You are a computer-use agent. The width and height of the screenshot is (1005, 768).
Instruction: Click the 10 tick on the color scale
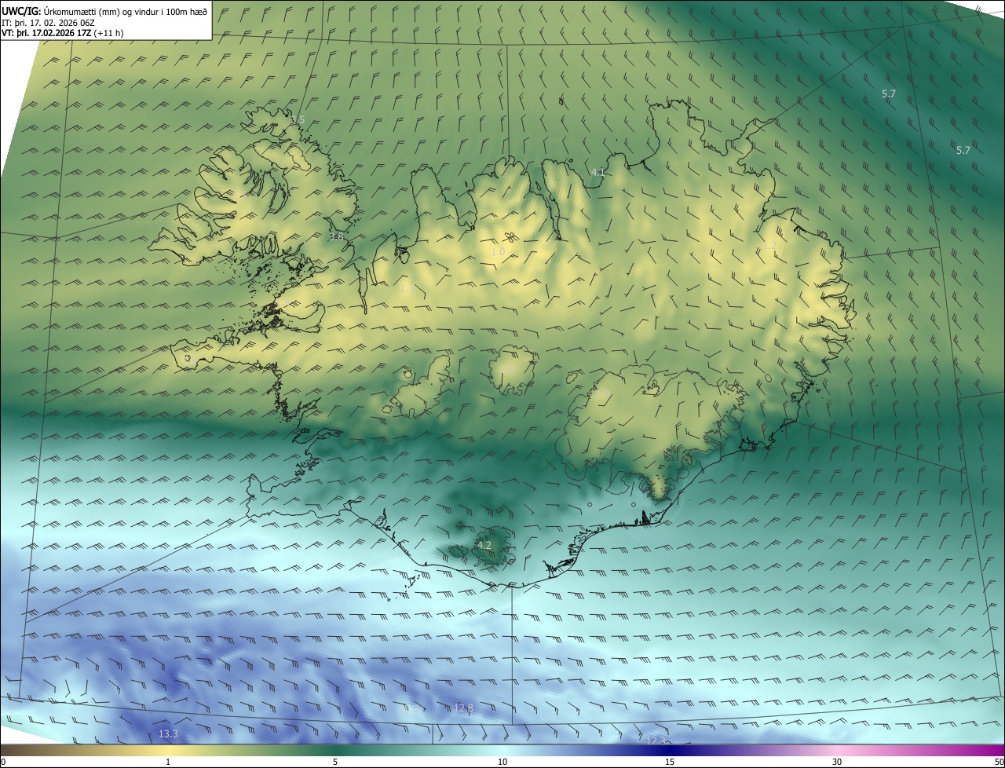[x=502, y=762]
